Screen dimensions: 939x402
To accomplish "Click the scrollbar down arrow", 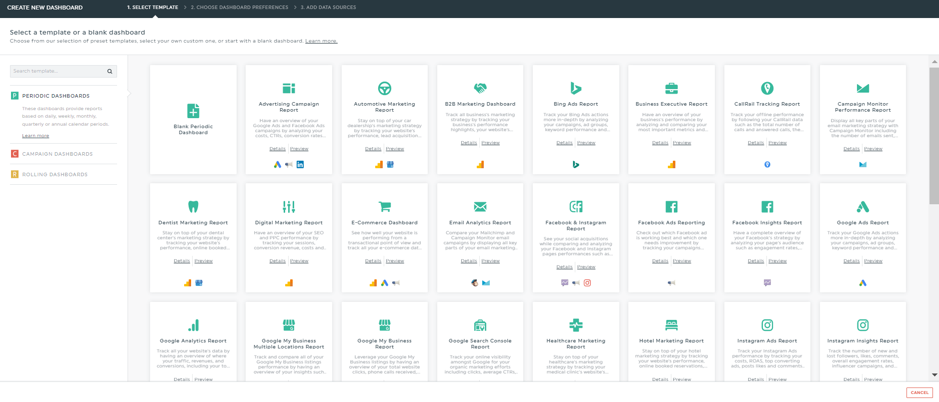I will pos(934,375).
